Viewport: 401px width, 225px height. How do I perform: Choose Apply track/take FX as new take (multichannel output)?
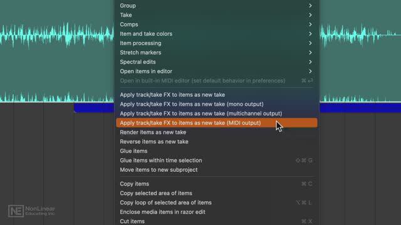pyautogui.click(x=217, y=114)
